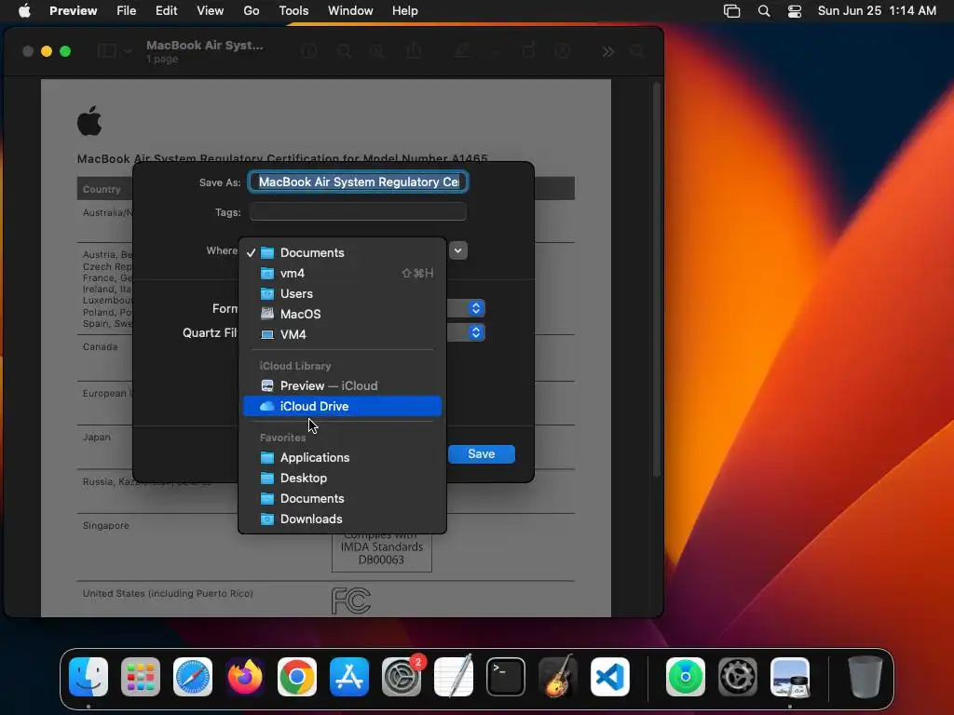954x715 pixels.
Task: Select Applications under Favorites
Action: pyautogui.click(x=342, y=457)
